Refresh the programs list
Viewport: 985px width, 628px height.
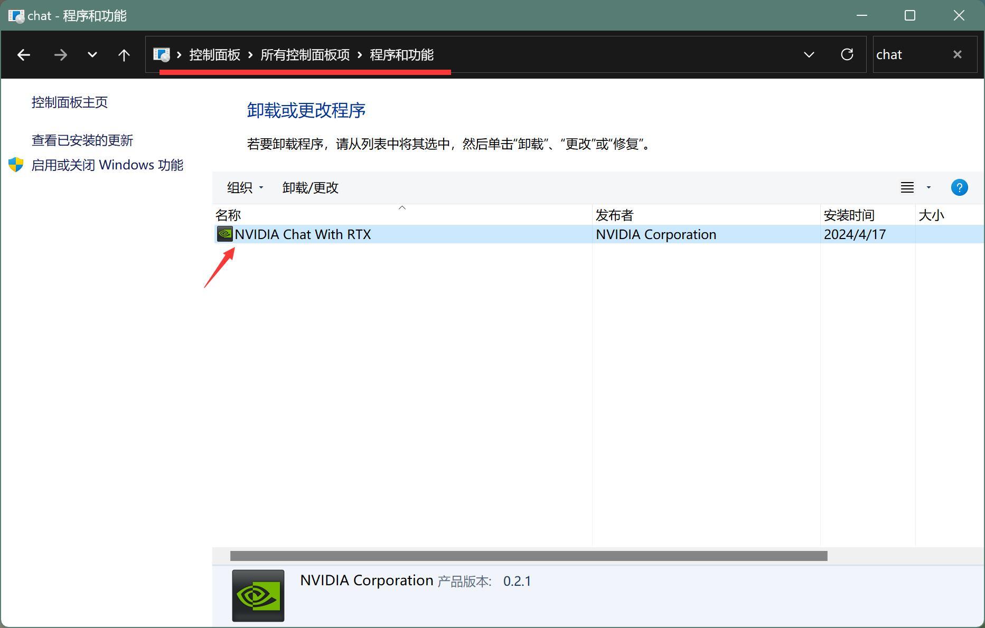(x=847, y=54)
